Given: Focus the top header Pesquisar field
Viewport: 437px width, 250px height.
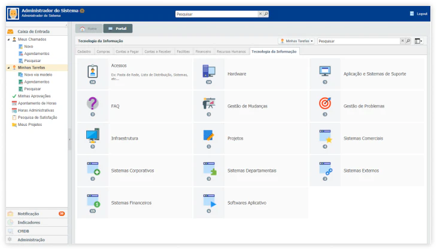Looking at the screenshot, I should click(x=217, y=14).
